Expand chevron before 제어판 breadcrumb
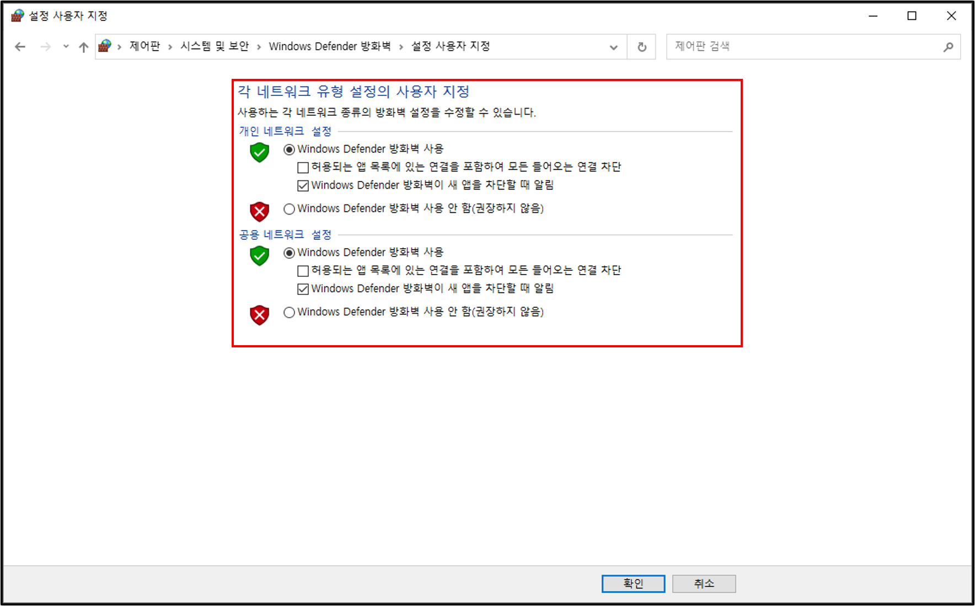The width and height of the screenshot is (975, 606). click(x=119, y=47)
